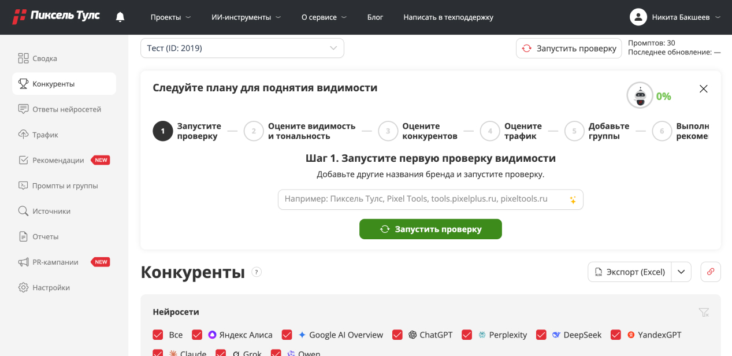
Task: Open Промпты и группы section
Action: [x=64, y=186]
